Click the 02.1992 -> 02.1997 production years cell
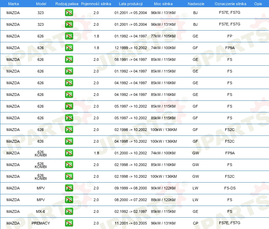This screenshot has height=229, width=269. pos(131,211)
